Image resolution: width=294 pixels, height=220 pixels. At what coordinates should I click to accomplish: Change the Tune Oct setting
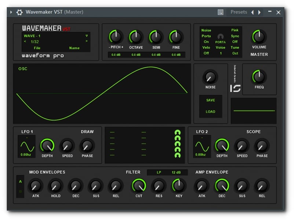[235, 53]
